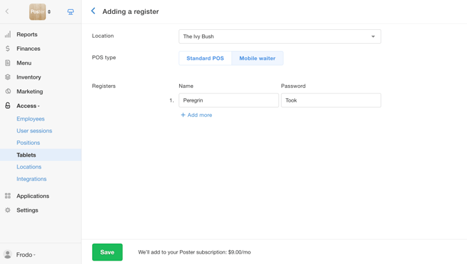467x264 pixels.
Task: Click the POS terminal icon in sidebar header
Action: 70,12
